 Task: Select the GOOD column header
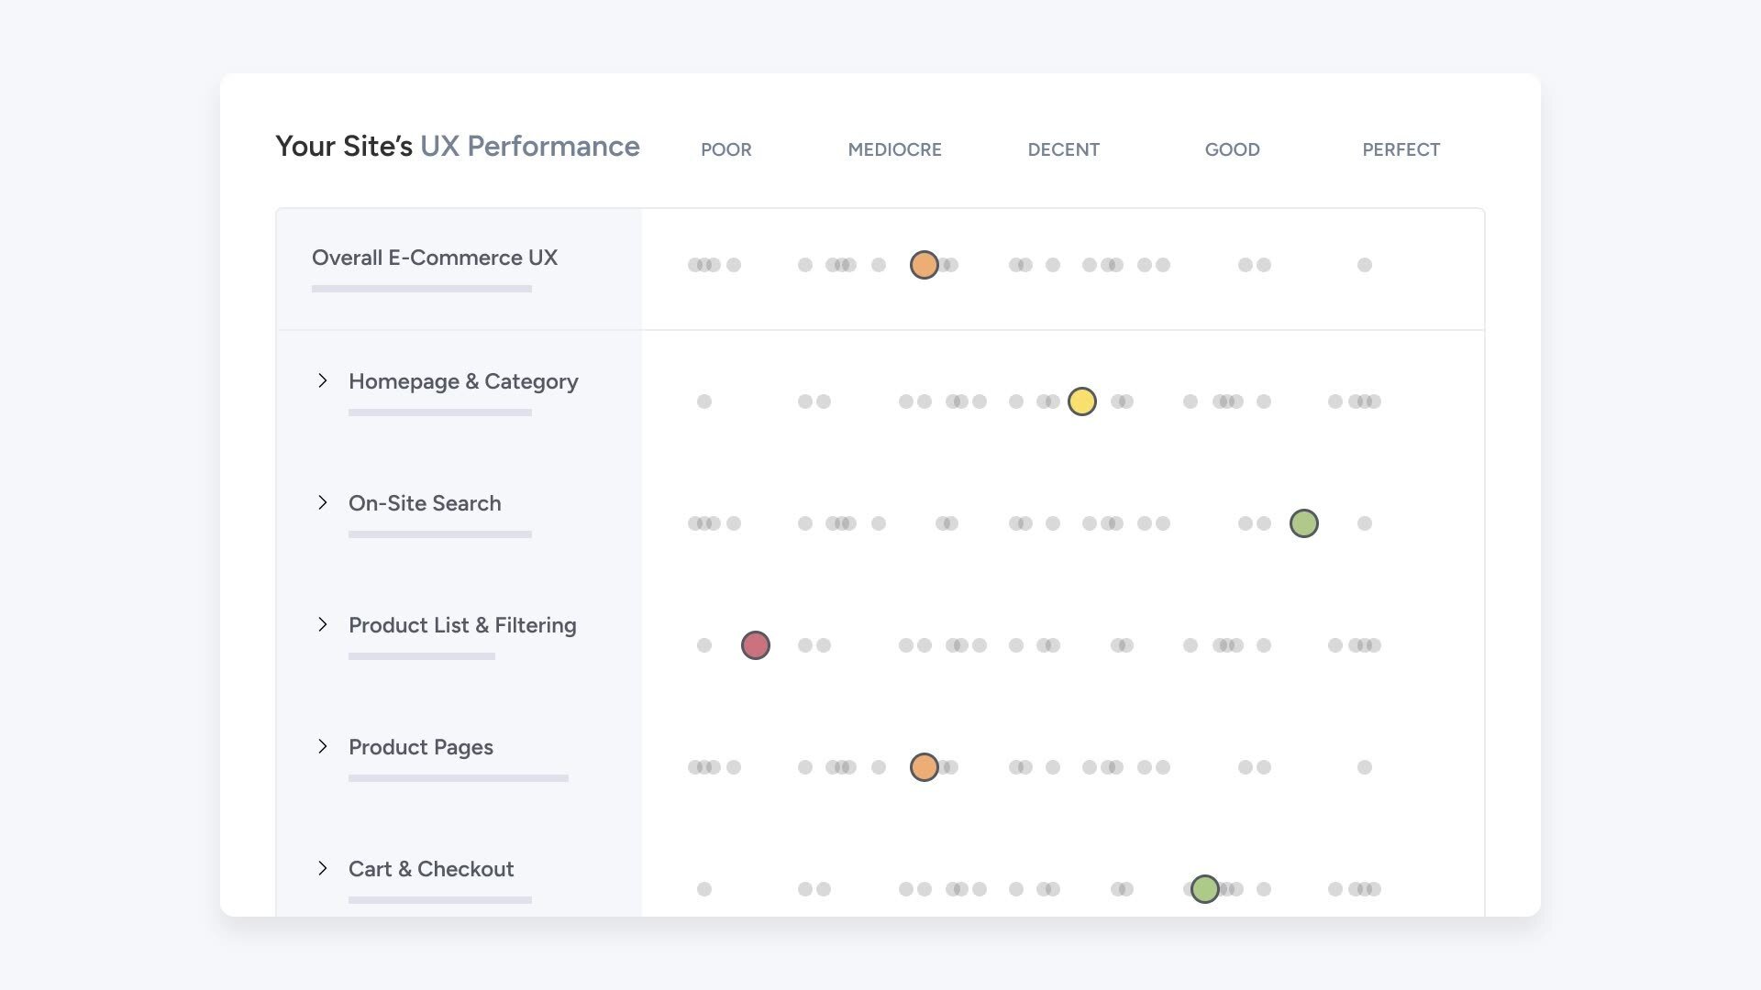click(1232, 149)
